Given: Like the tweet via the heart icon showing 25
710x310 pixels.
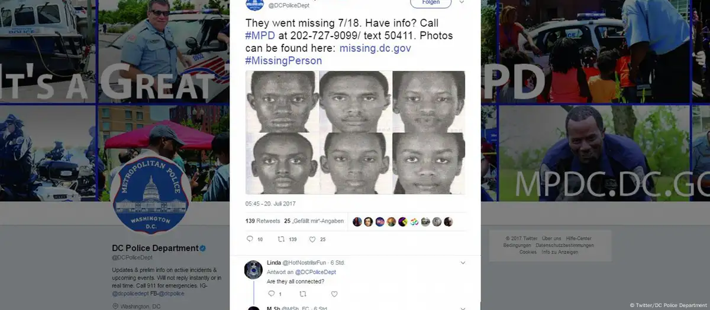Looking at the screenshot, I should click(312, 239).
